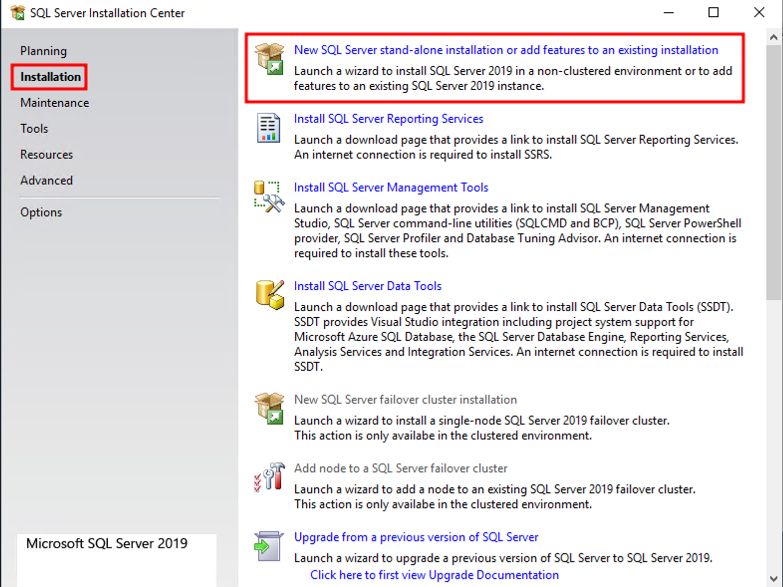Open Install SQL Server Management Tools link
Viewport: 783px width, 587px height.
391,188
